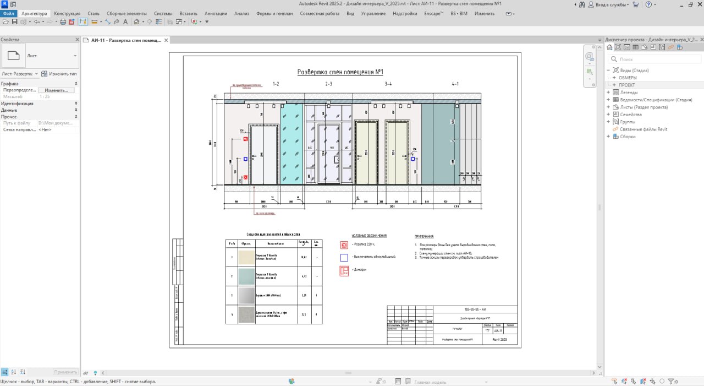The image size is (704, 386).
Task: Expand the Листы (Раздел проекта) node
Action: point(608,107)
